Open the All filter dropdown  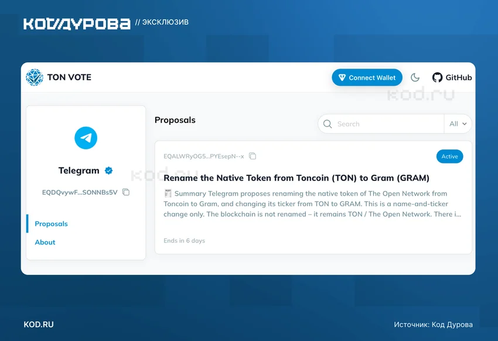click(x=458, y=124)
